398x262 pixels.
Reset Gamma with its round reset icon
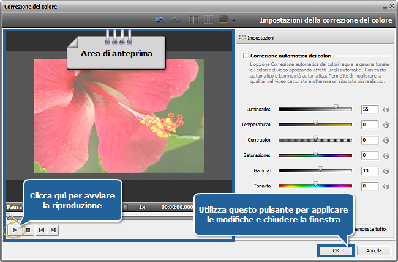386,171
